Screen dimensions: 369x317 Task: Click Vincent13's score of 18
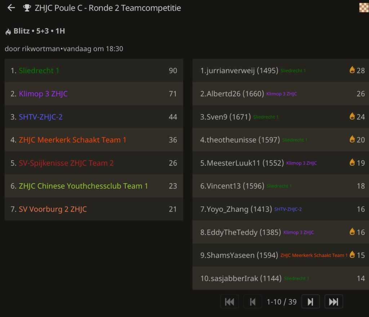[361, 186]
